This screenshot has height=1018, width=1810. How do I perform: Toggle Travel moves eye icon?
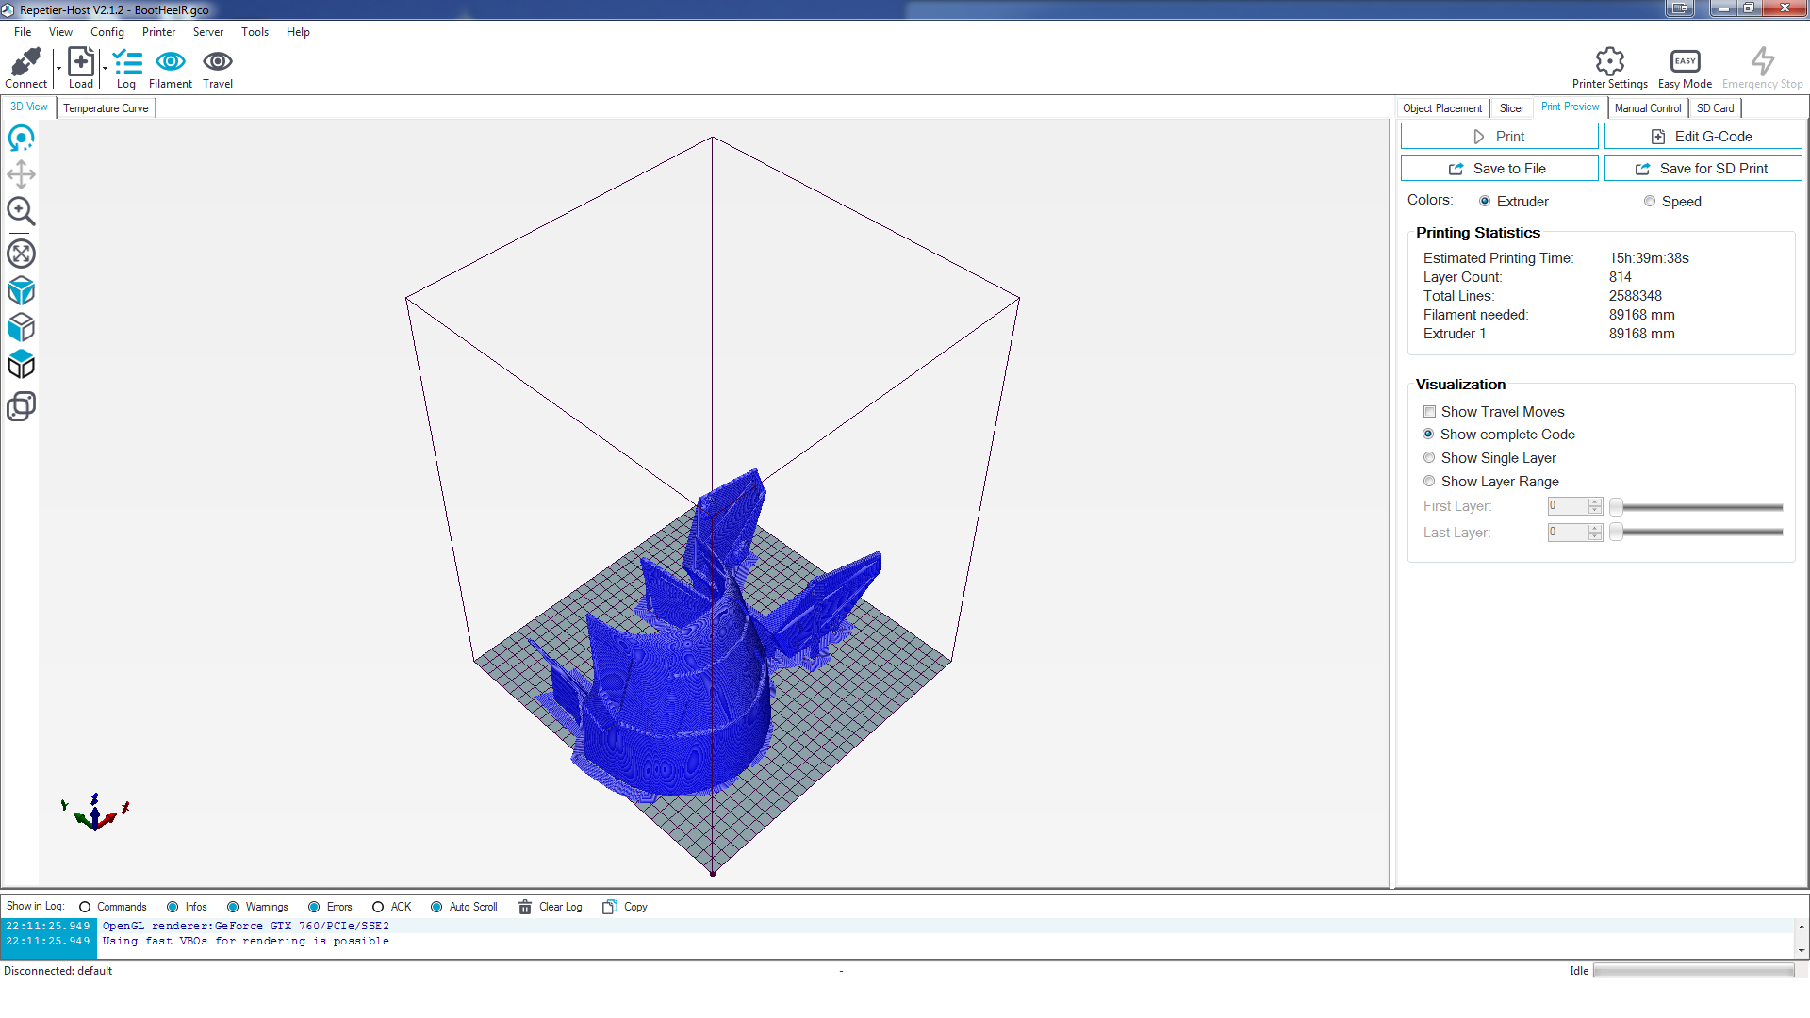click(x=218, y=63)
